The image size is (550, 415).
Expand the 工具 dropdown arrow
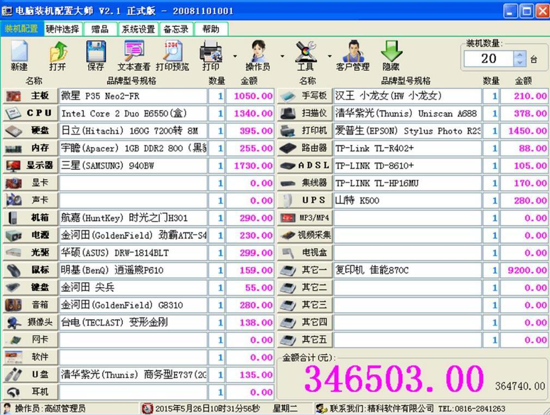click(329, 56)
